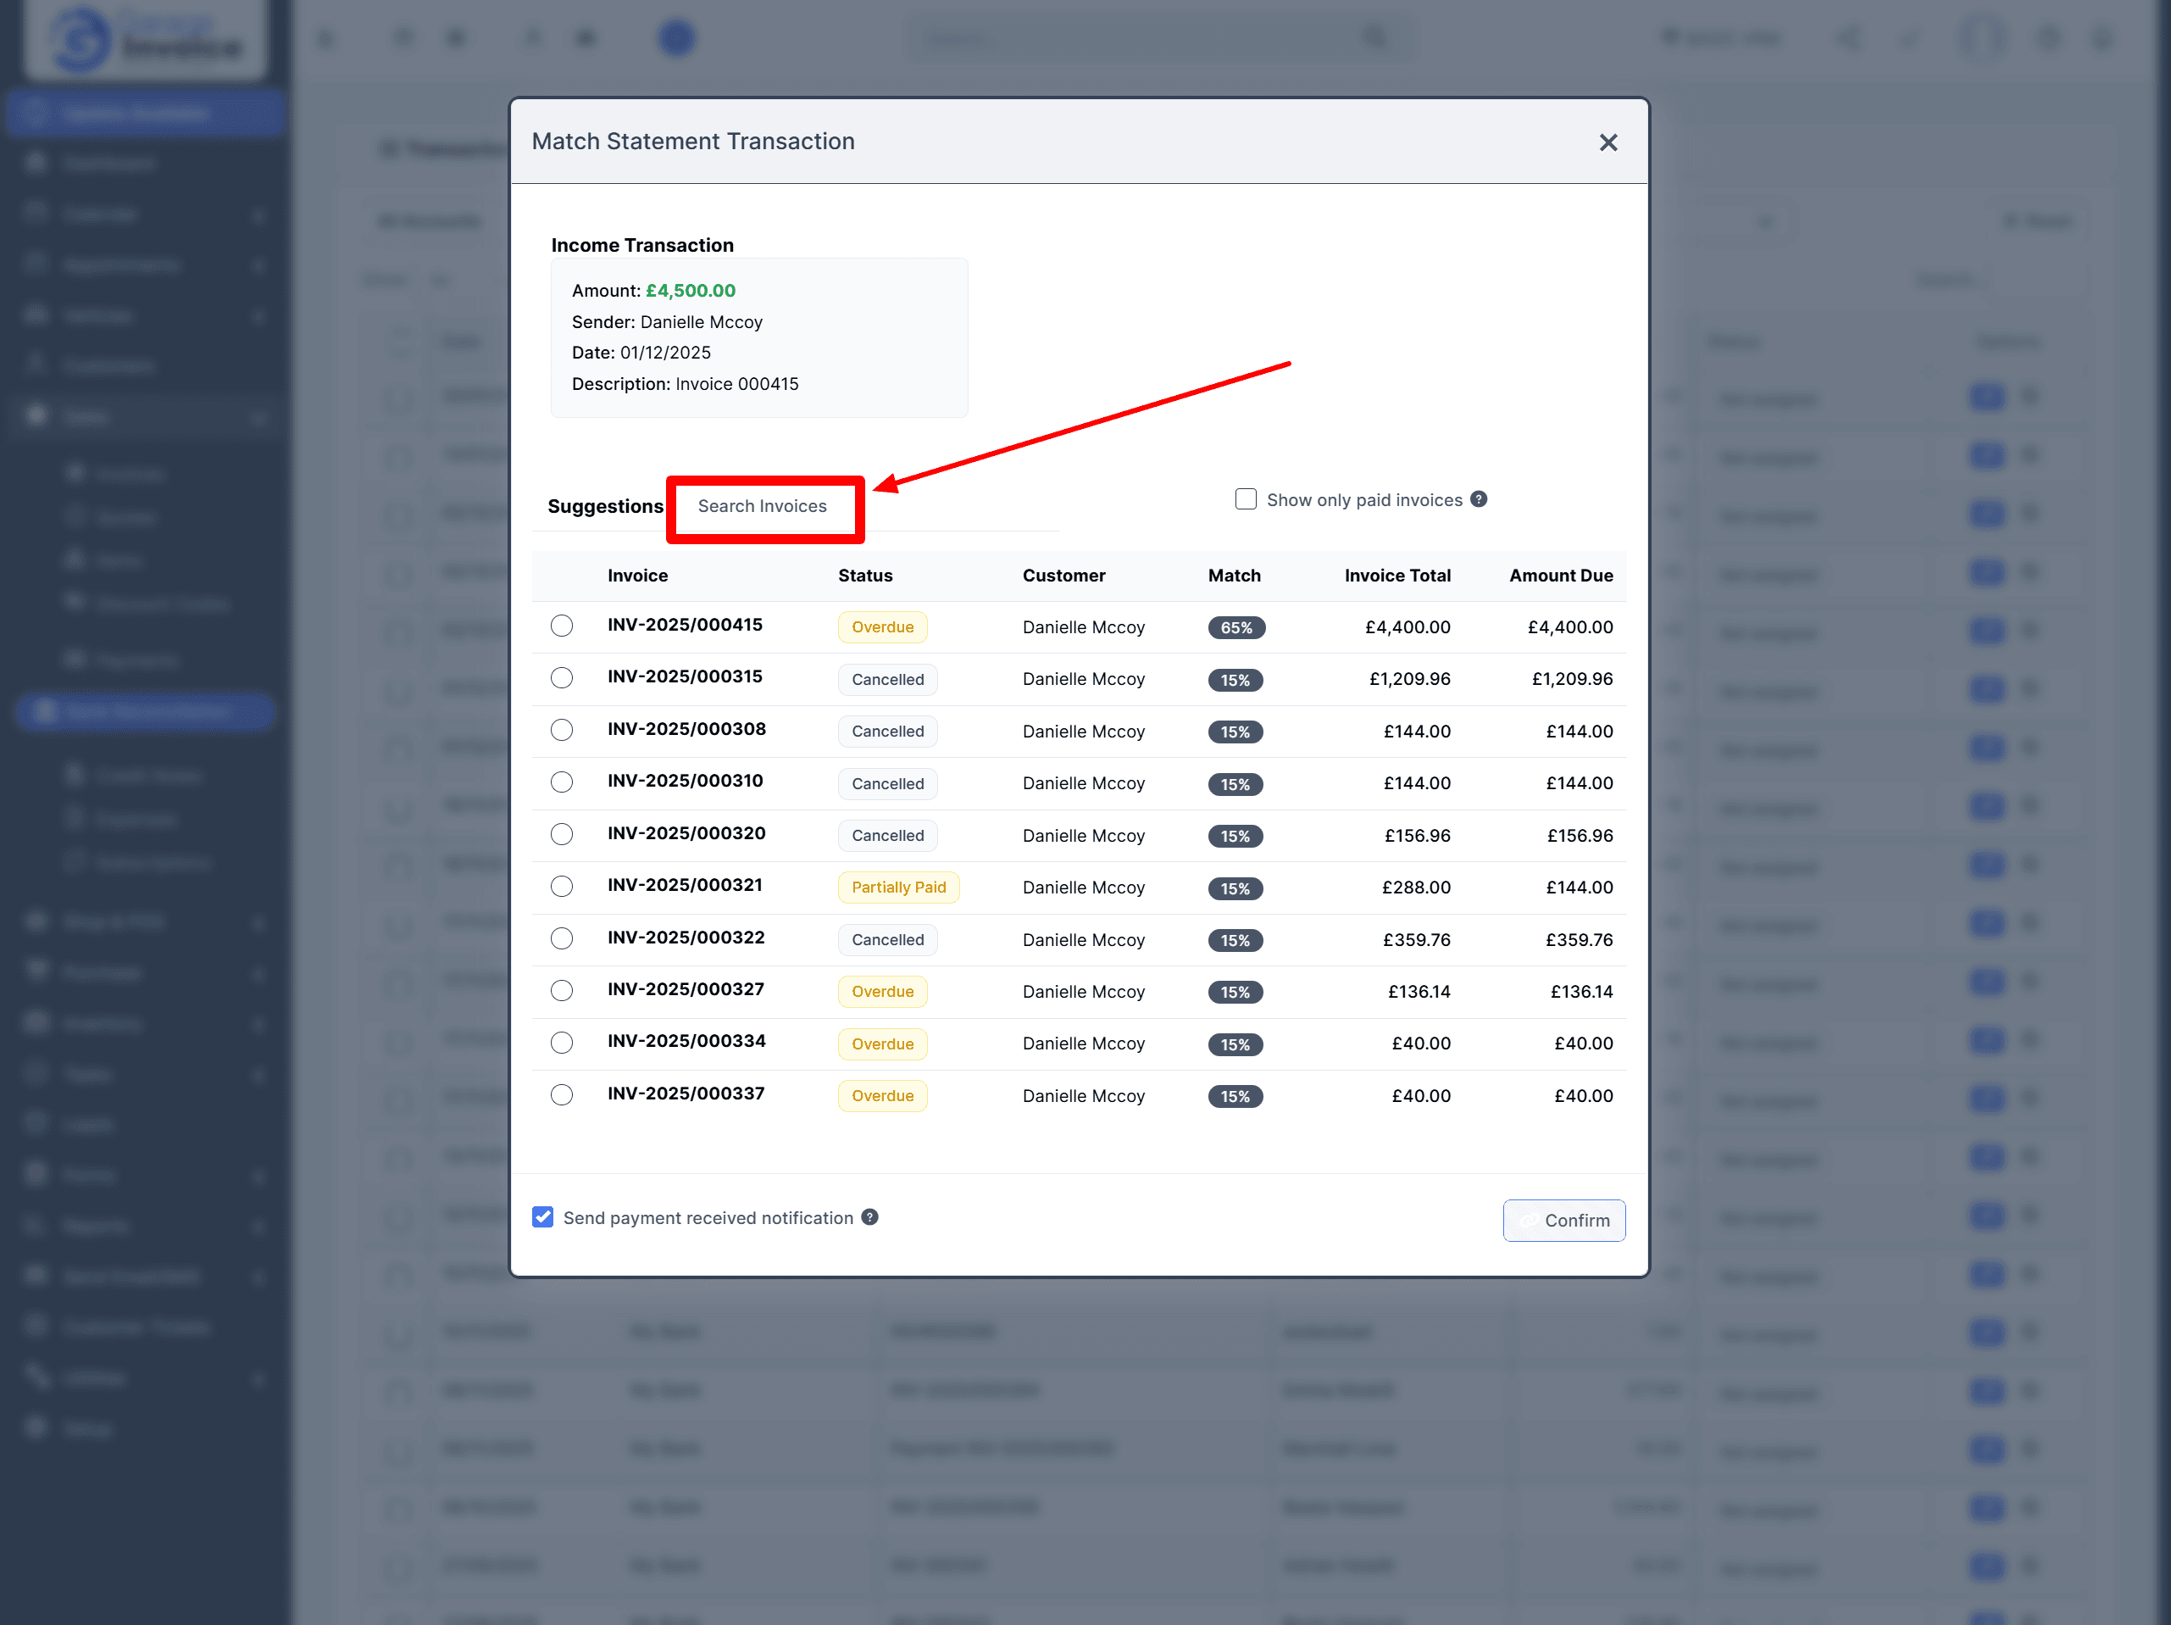Choose invoice INV-2025/000327 radio option
Viewport: 2171px width, 1625px height.
tap(562, 990)
